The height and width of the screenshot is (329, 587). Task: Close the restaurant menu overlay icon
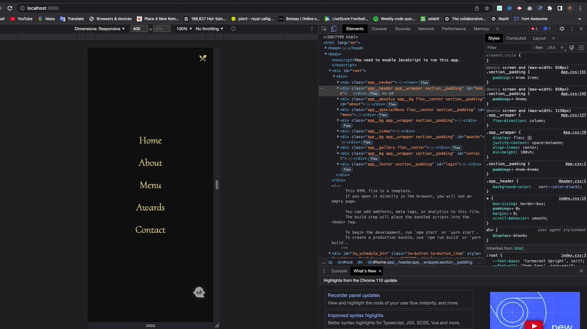click(203, 58)
